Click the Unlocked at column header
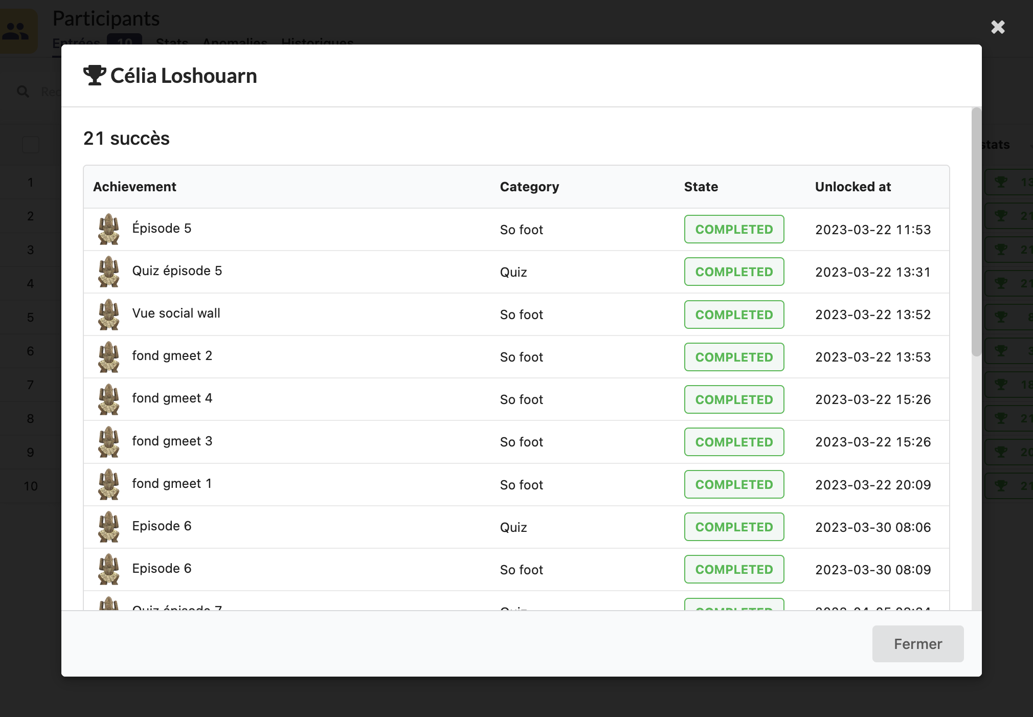 click(852, 187)
